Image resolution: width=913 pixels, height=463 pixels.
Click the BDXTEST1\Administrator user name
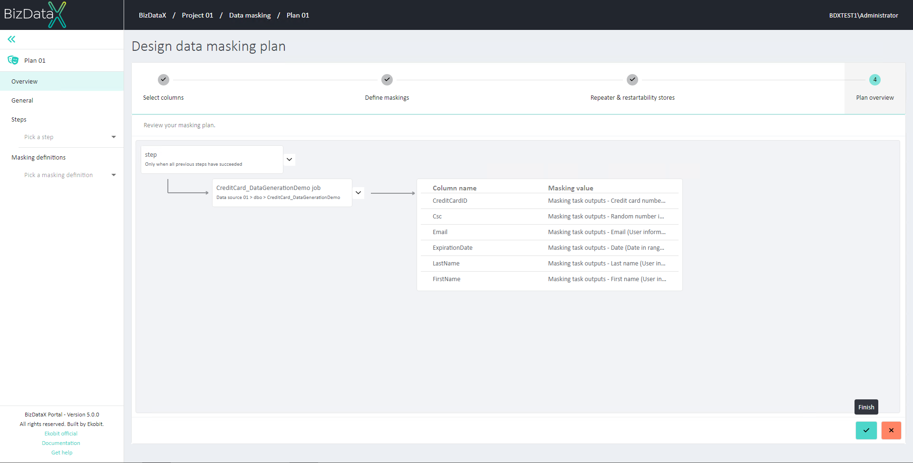864,15
